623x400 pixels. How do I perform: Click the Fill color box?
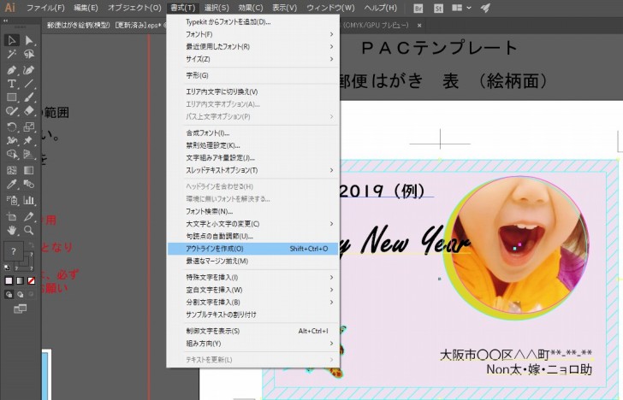point(13,251)
